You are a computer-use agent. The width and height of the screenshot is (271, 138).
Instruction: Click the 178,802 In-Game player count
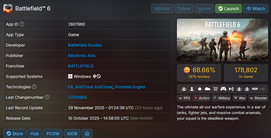click(x=246, y=73)
